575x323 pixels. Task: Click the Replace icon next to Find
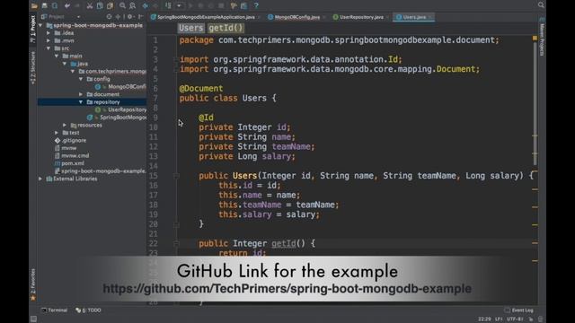(132, 6)
